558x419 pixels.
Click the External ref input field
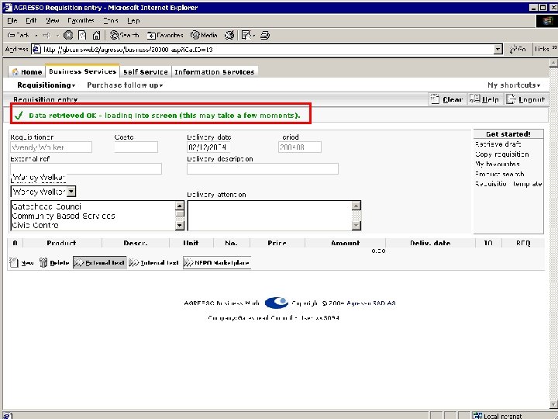[x=86, y=169]
